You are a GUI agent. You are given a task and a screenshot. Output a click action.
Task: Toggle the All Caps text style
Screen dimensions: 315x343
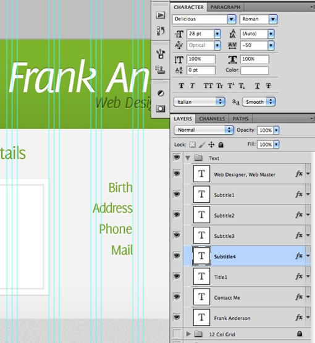208,85
